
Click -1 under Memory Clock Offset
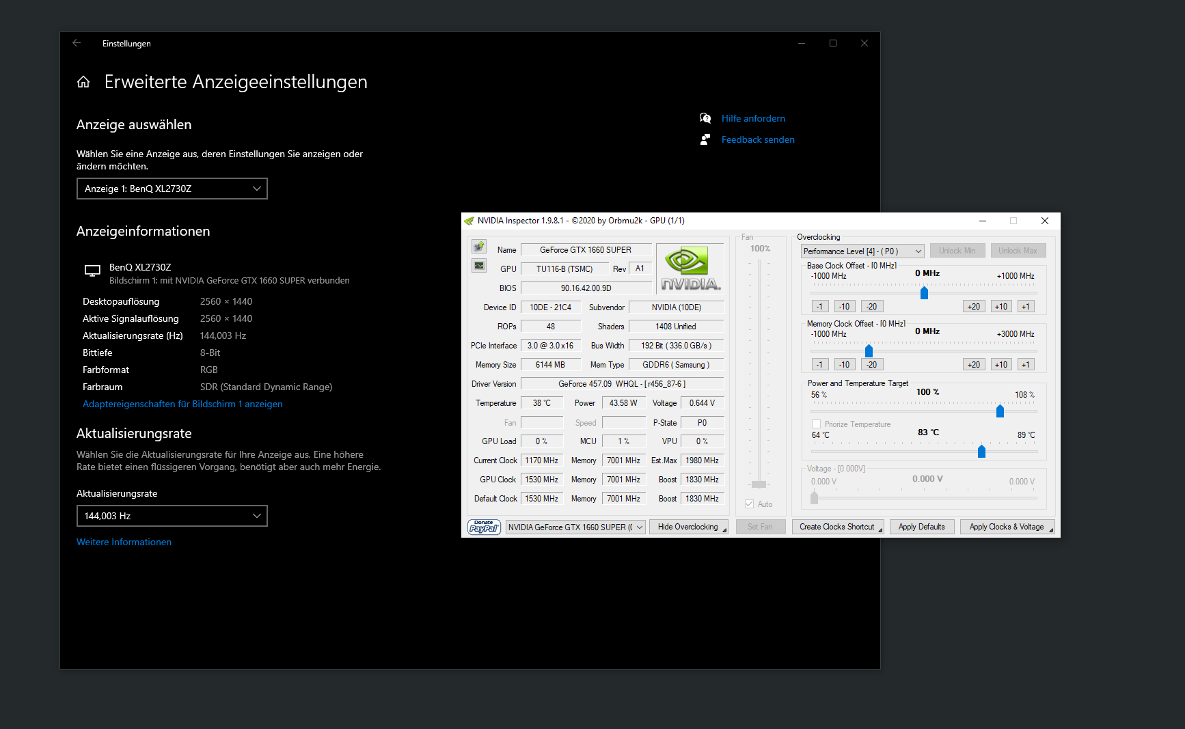click(x=820, y=364)
